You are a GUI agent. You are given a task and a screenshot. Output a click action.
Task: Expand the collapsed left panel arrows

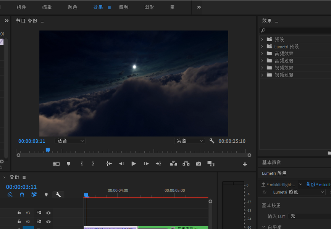7,21
